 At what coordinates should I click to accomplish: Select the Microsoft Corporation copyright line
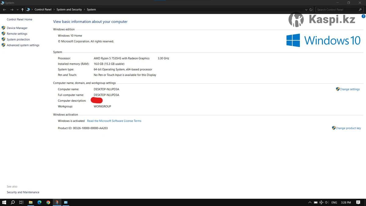[x=86, y=42]
